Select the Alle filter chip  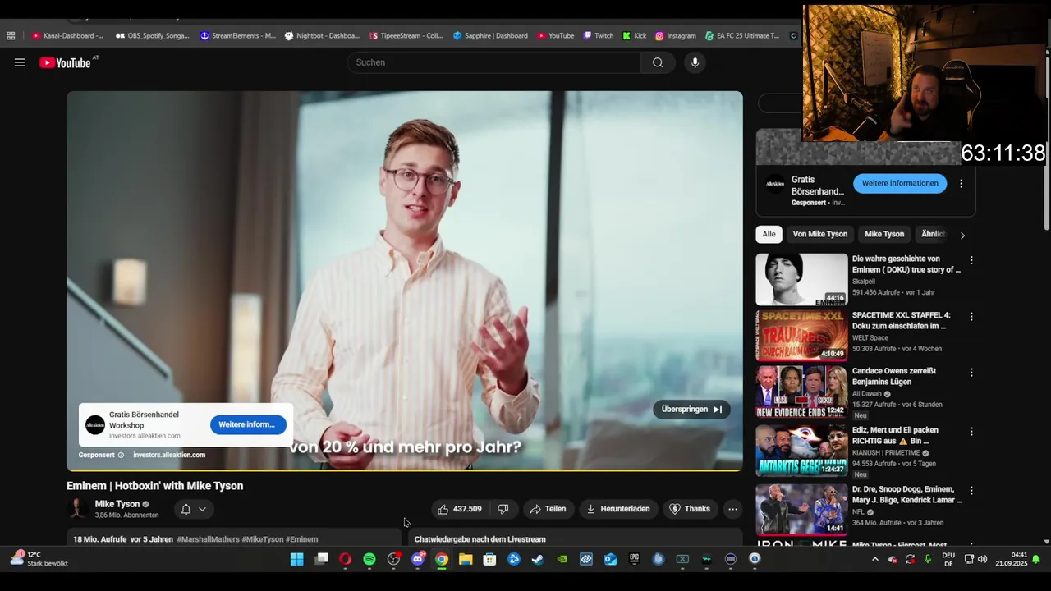pyautogui.click(x=769, y=234)
